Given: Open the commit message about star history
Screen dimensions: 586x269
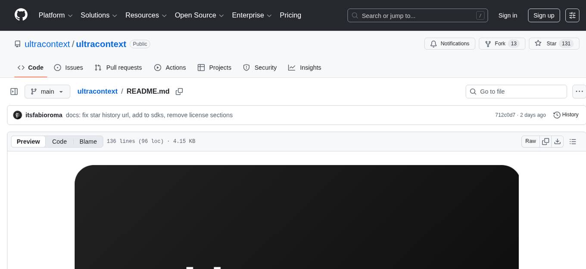Looking at the screenshot, I should [x=149, y=115].
